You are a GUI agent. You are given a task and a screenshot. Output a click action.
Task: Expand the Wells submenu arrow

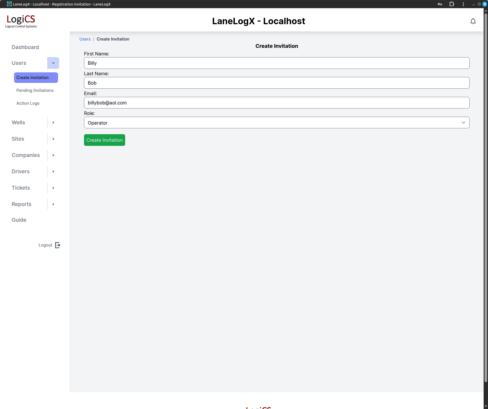(x=53, y=123)
